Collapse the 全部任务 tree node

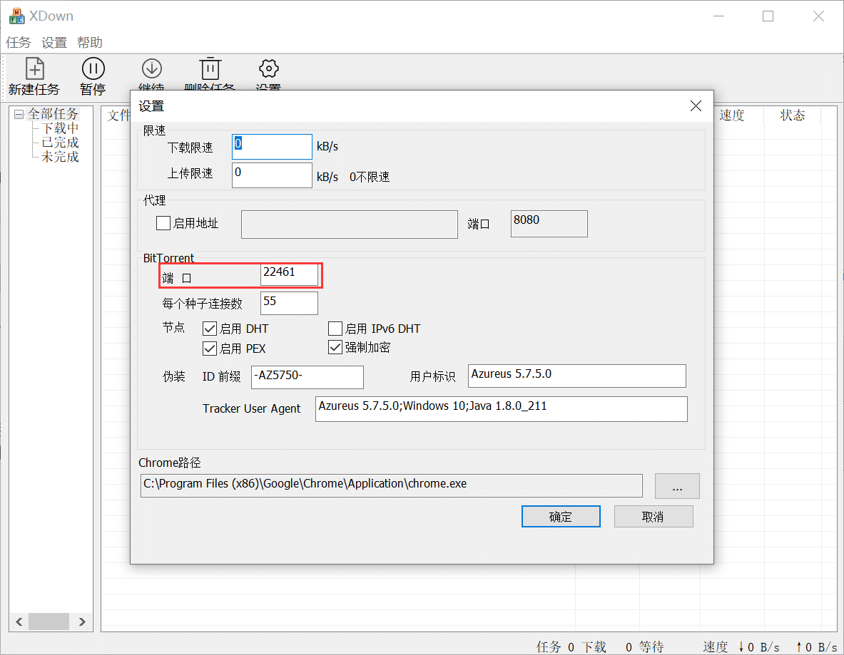point(21,113)
